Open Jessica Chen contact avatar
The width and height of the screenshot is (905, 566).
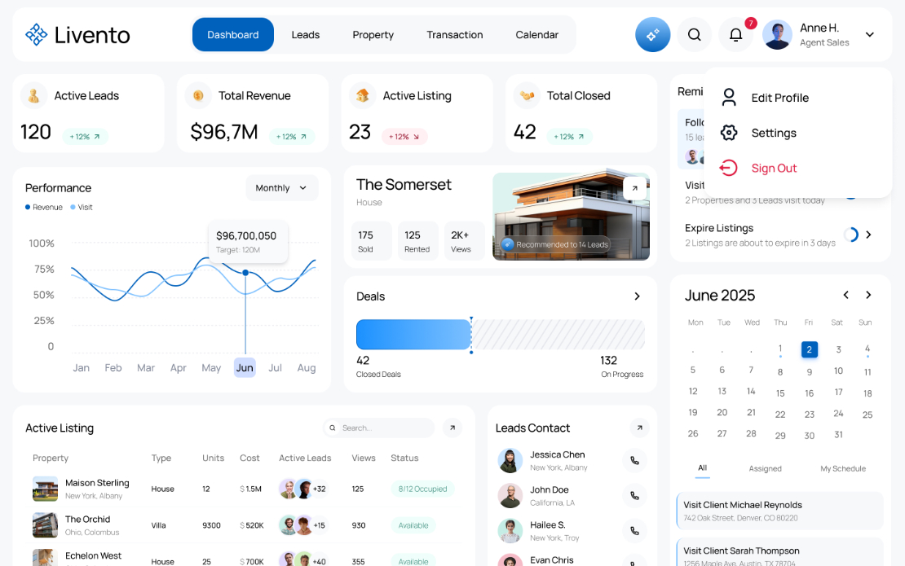tap(510, 461)
